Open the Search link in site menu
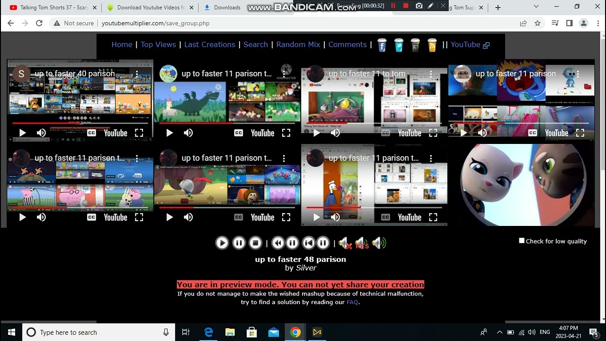This screenshot has width=606, height=341. (256, 45)
